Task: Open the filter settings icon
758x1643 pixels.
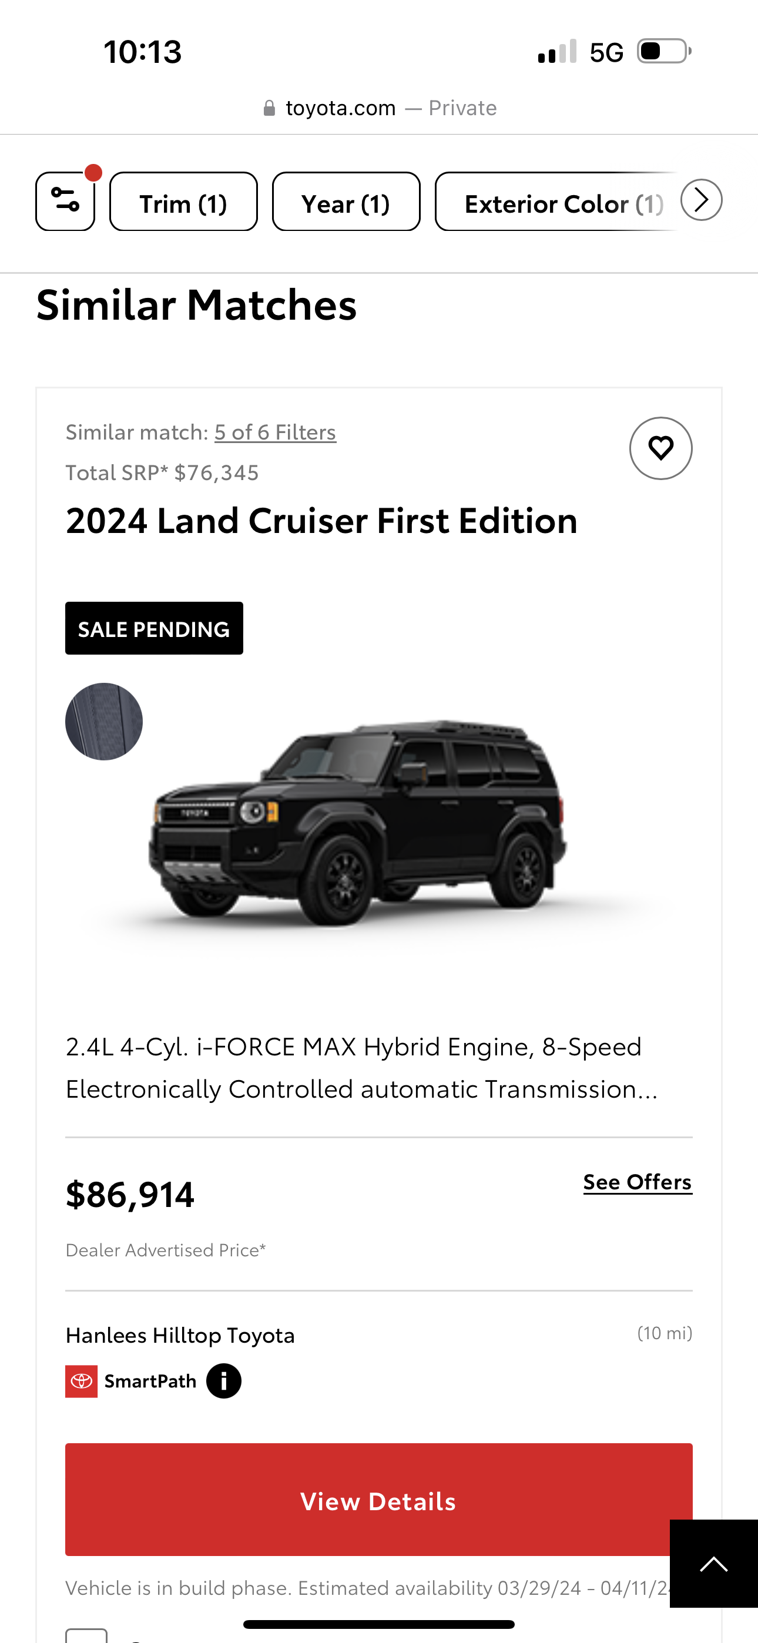Action: tap(65, 201)
